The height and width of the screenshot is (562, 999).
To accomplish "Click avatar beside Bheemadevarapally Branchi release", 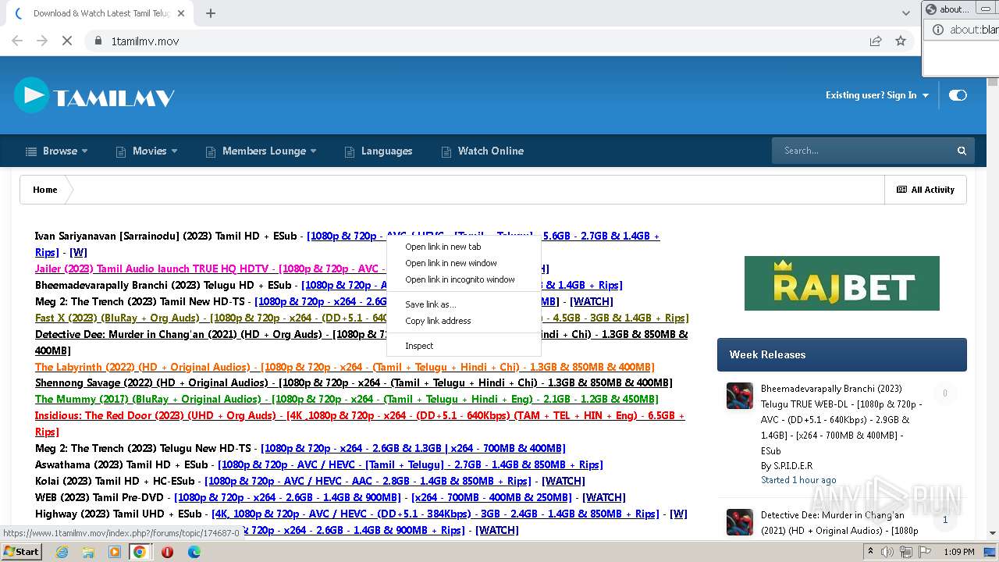I will tap(739, 396).
